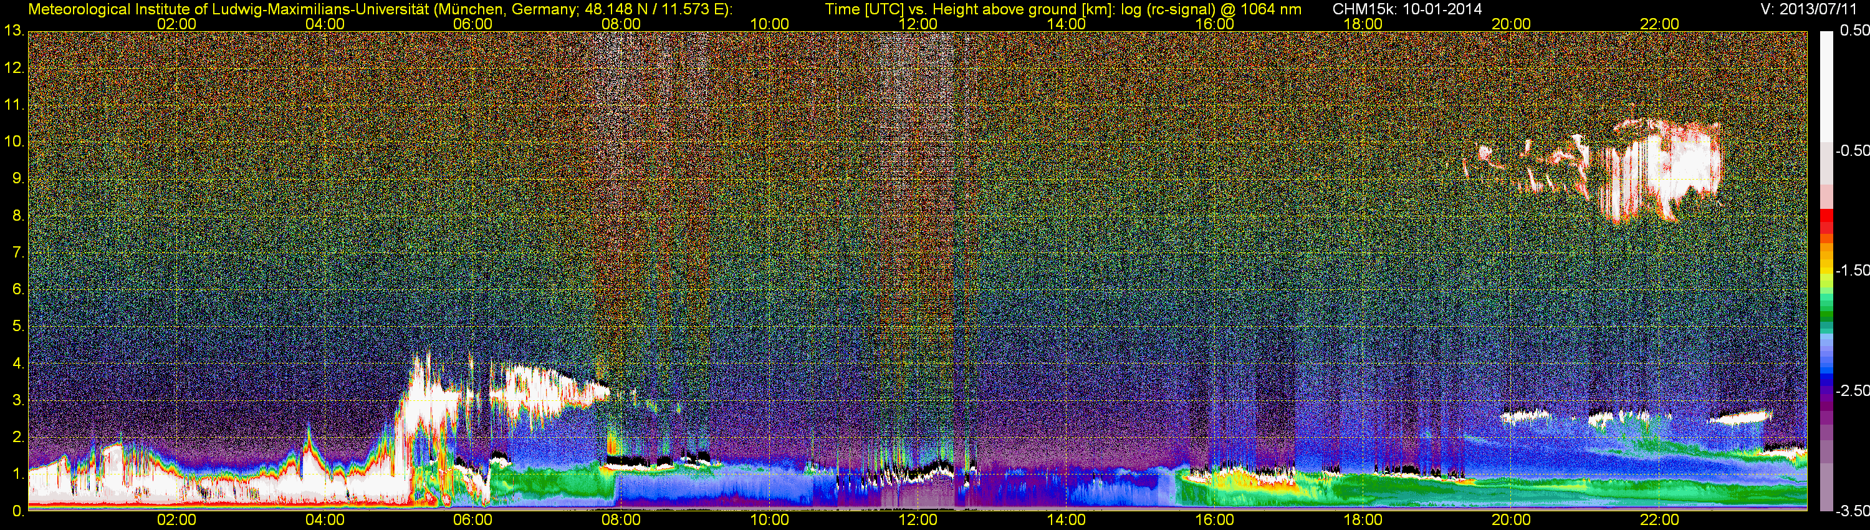1870x530 pixels.
Task: Click the 0. height axis label
Action: [17, 511]
